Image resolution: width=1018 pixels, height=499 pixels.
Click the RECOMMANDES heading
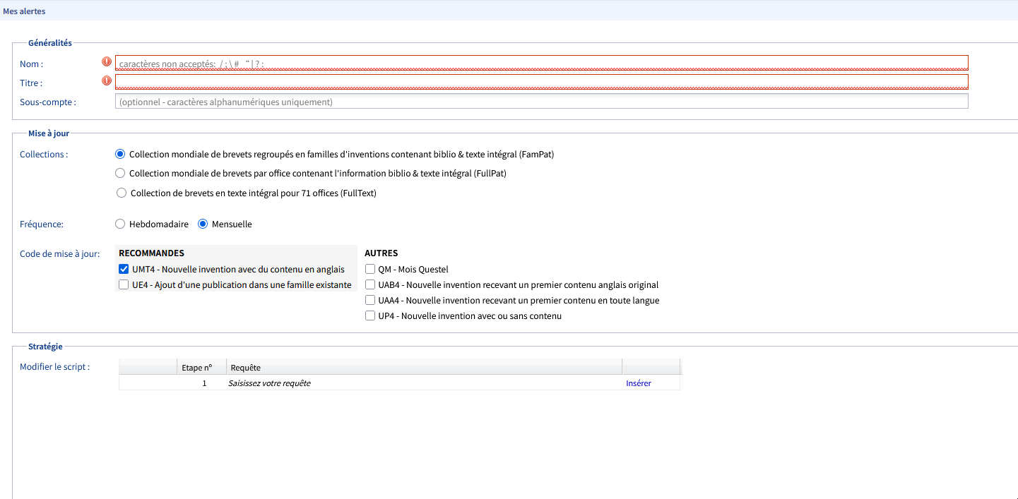tap(151, 253)
